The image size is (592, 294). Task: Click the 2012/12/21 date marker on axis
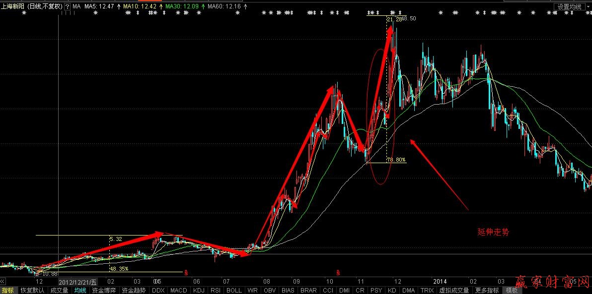click(x=78, y=282)
